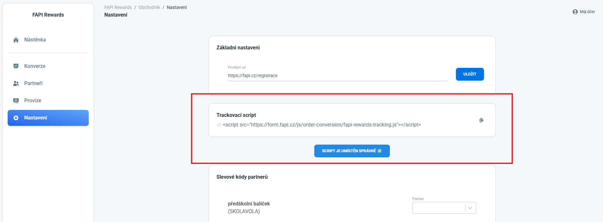Click the Obchodník breadcrumb link
This screenshot has height=222, width=603.
[x=149, y=7]
